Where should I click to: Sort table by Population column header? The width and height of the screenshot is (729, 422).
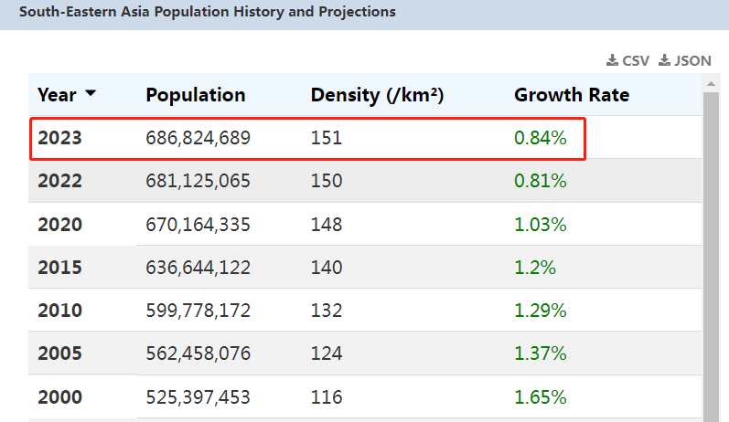pos(196,95)
